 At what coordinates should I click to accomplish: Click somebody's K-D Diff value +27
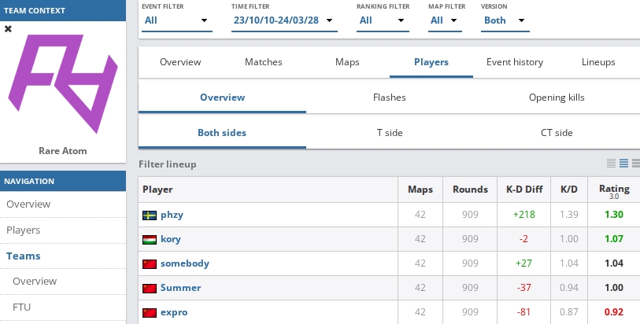tap(524, 263)
